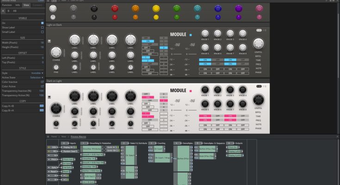Screen dimensions: 340x185
Task: Click the Copy A->B button
Action: tap(42, 105)
